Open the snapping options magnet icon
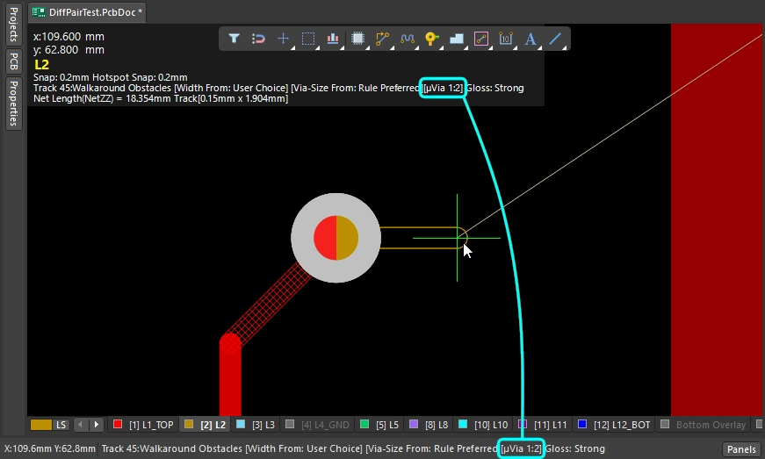This screenshot has height=459, width=765. coord(259,39)
